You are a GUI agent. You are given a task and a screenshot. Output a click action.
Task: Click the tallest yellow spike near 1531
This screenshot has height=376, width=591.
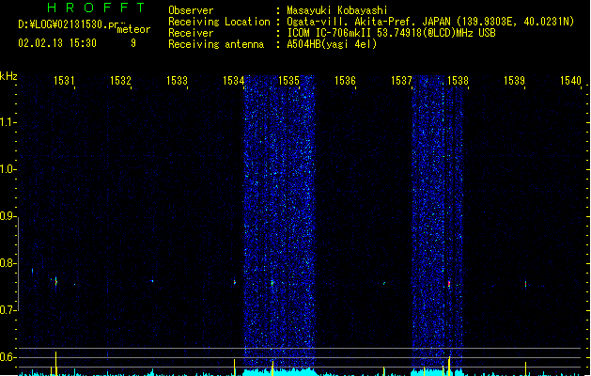55,363
